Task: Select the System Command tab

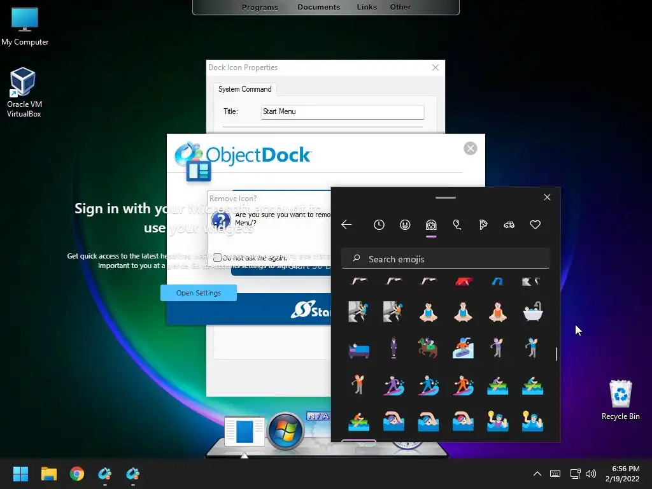Action: click(x=245, y=89)
